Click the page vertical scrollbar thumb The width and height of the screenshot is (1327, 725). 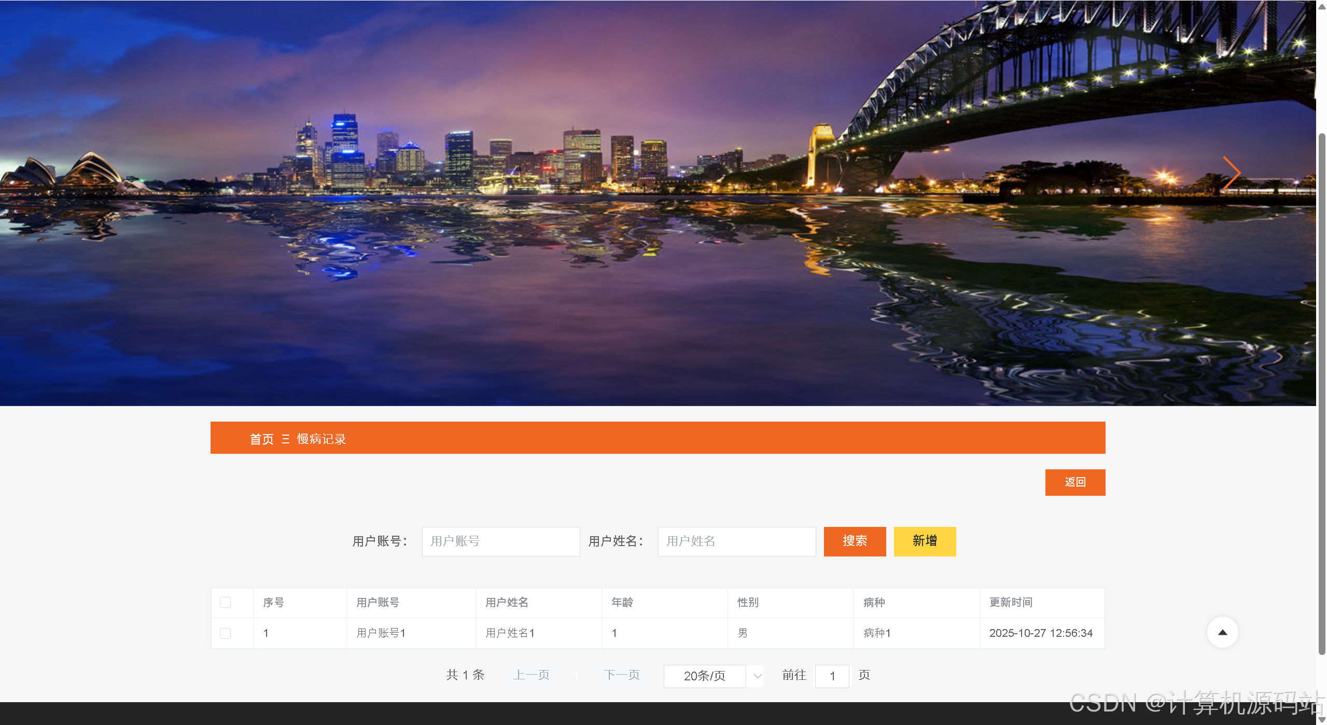(x=1322, y=394)
